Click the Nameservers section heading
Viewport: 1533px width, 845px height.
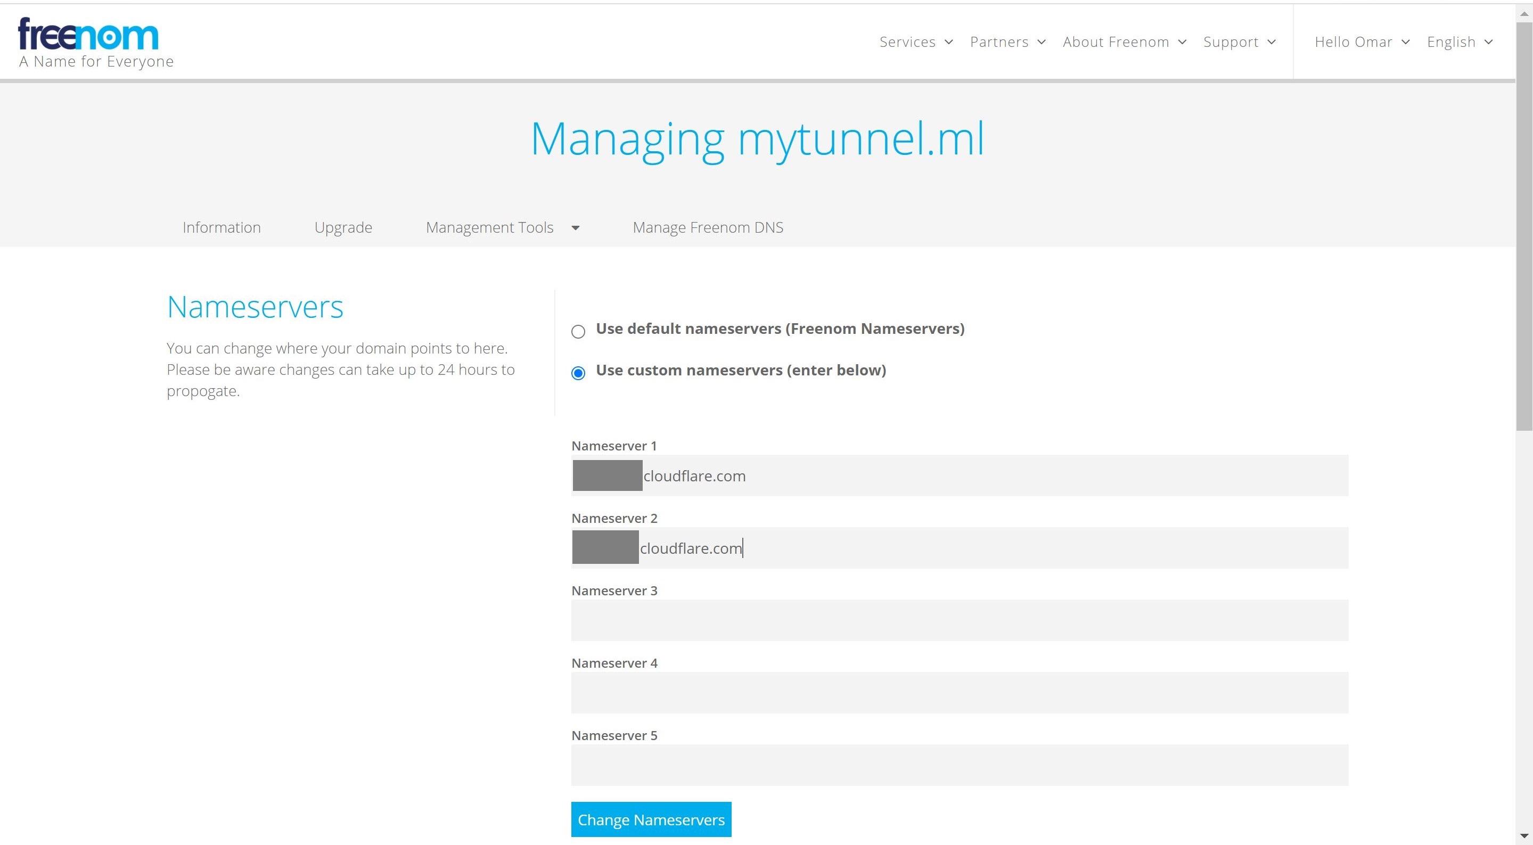pyautogui.click(x=255, y=307)
